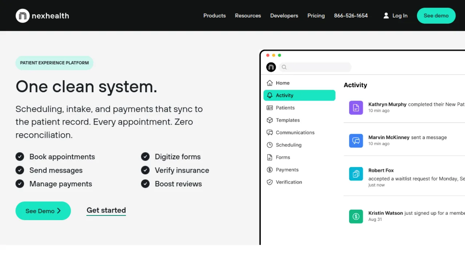
Task: Click the Communications chat bubbles icon
Action: 270,133
